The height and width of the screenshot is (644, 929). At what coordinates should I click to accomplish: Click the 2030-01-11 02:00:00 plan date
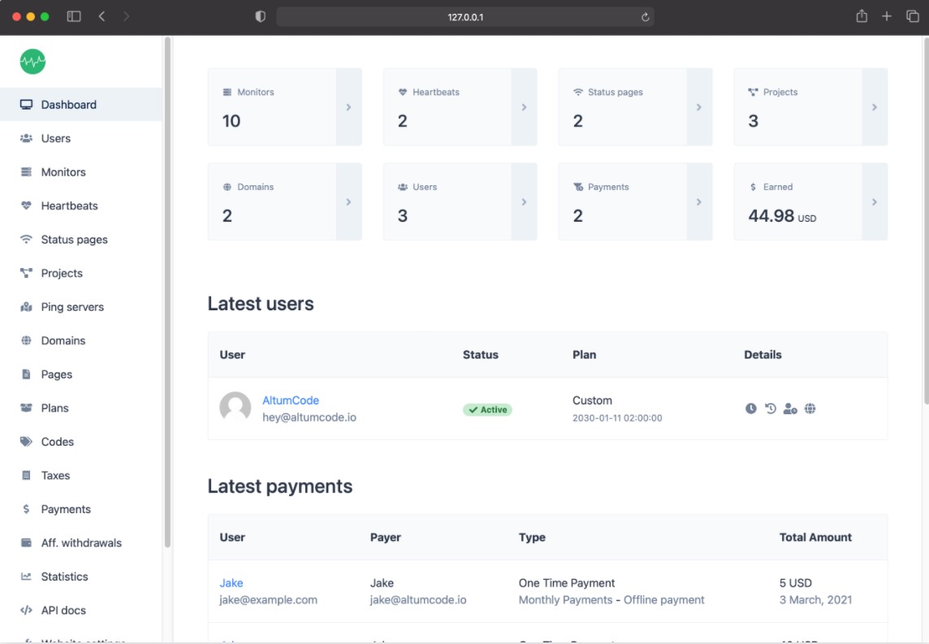pos(617,417)
